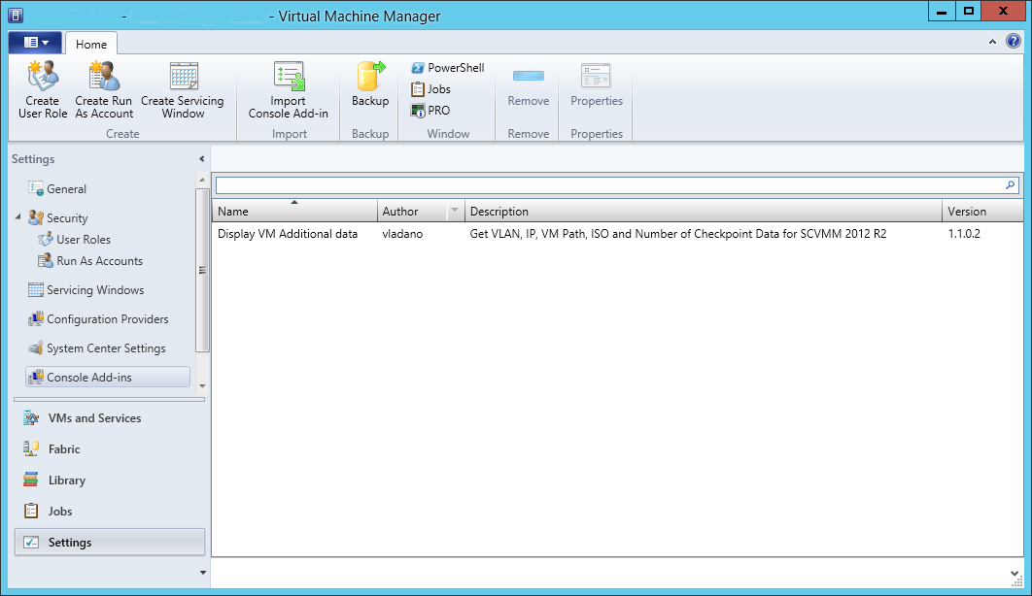Click the search magnifier icon
This screenshot has width=1032, height=596.
coord(1011,185)
